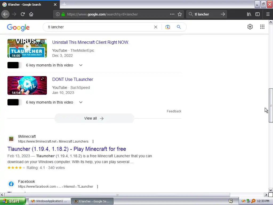
Task: Open Uninstall This Minecraft Client Right NOW link
Action: 91,42
